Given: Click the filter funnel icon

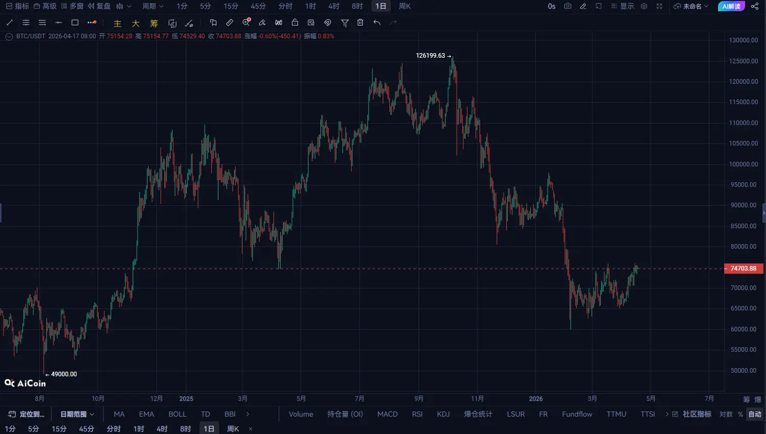Looking at the screenshot, I should [x=345, y=22].
